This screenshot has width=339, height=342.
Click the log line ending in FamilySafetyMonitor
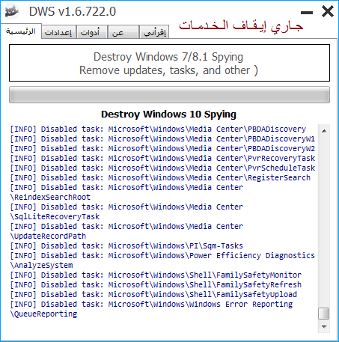(x=156, y=275)
